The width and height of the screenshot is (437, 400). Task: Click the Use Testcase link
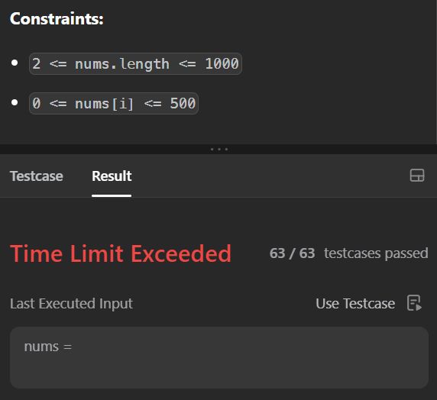coord(355,303)
